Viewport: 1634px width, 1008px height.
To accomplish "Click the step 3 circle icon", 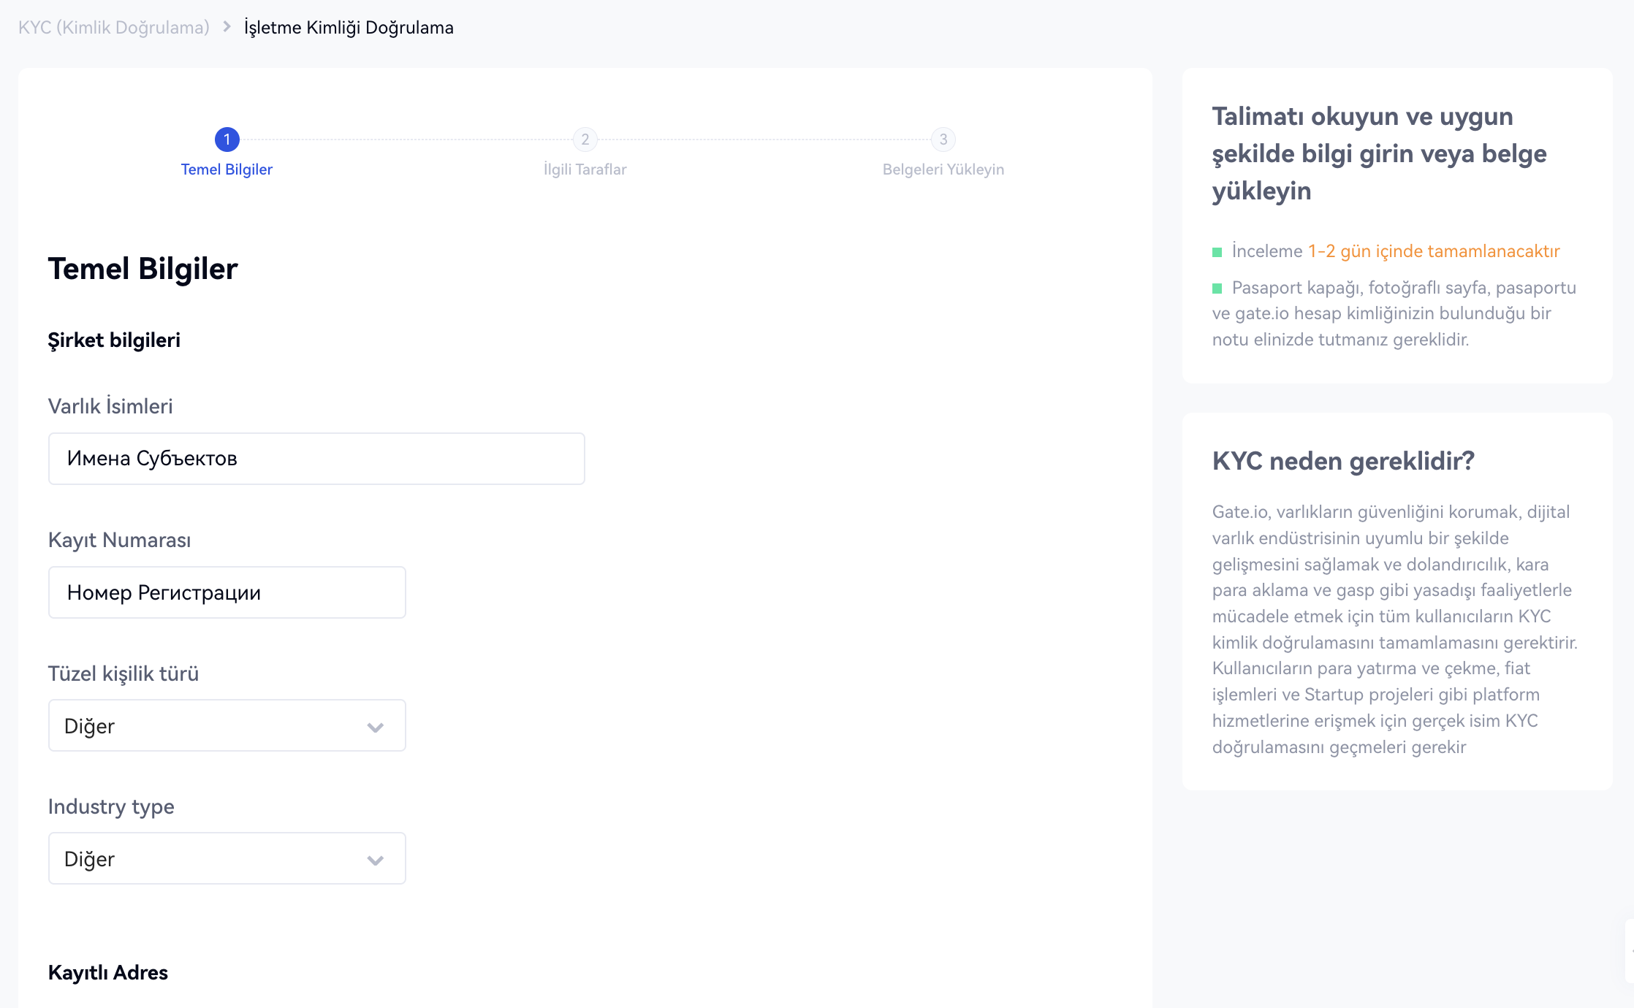I will (x=943, y=139).
